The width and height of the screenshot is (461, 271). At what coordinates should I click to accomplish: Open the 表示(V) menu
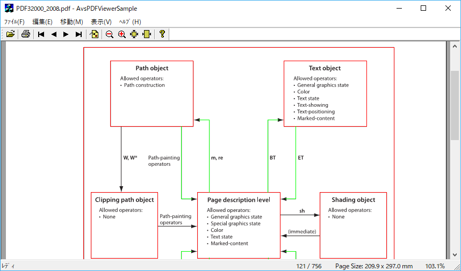coord(101,22)
